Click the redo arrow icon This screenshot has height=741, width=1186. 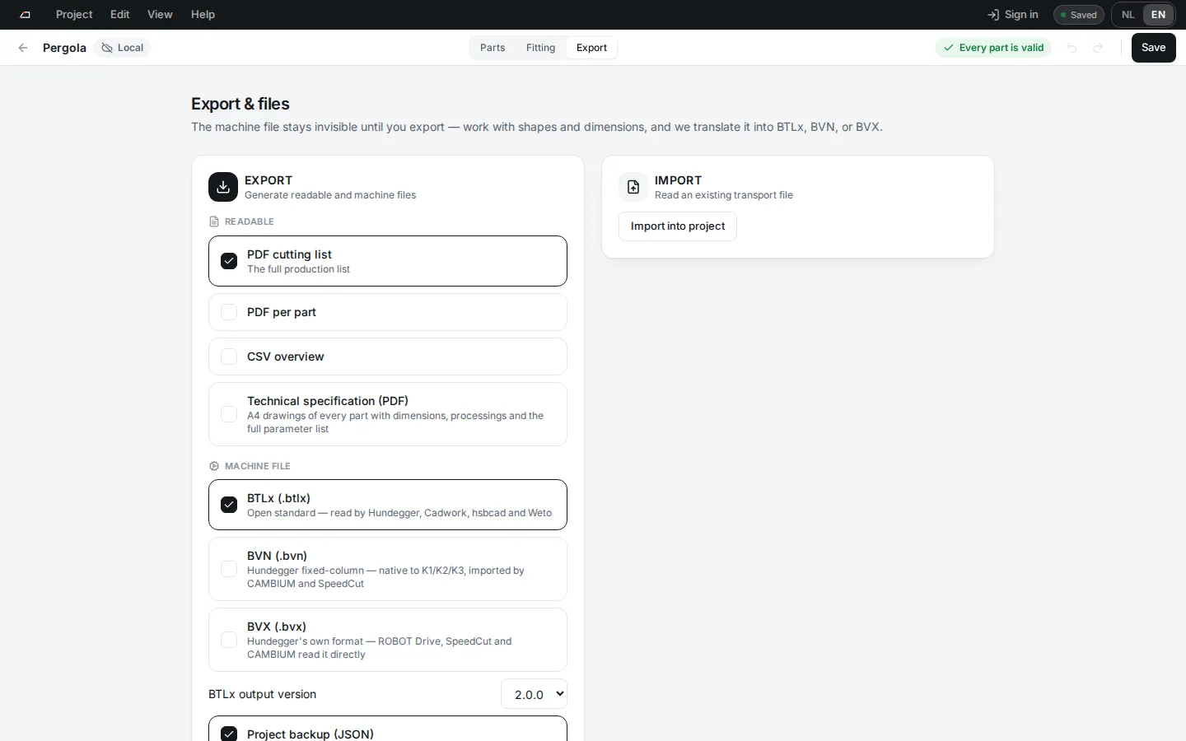[1098, 48]
